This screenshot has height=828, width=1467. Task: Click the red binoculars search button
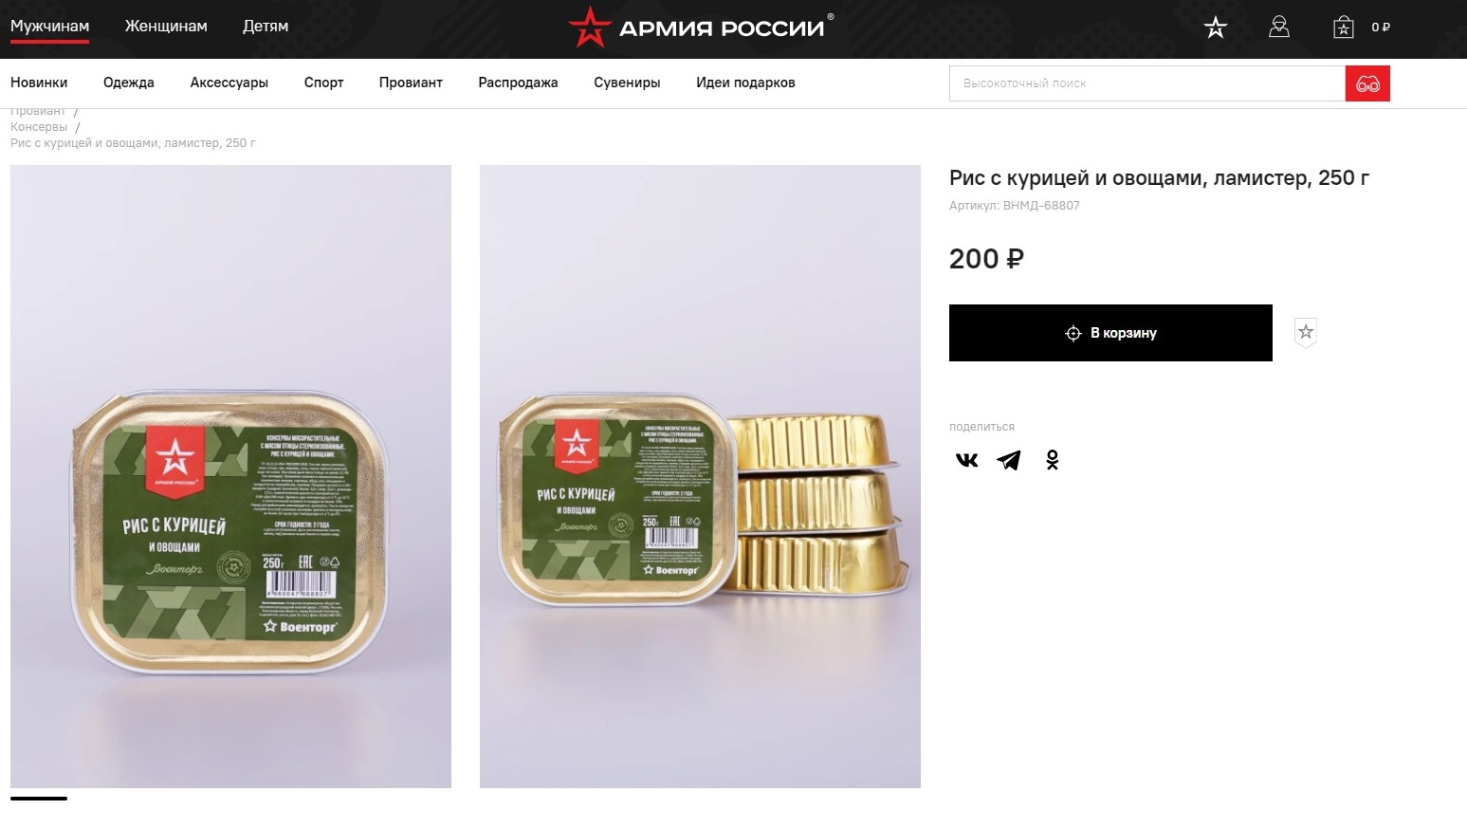[x=1367, y=83]
